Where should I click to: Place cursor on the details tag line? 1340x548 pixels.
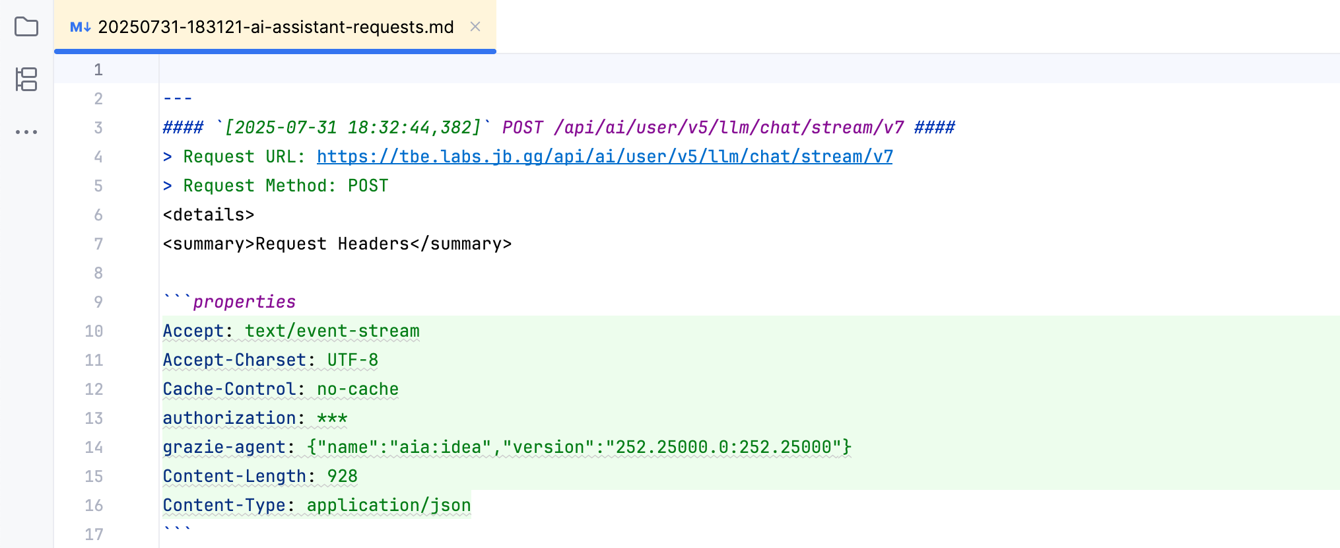point(209,215)
